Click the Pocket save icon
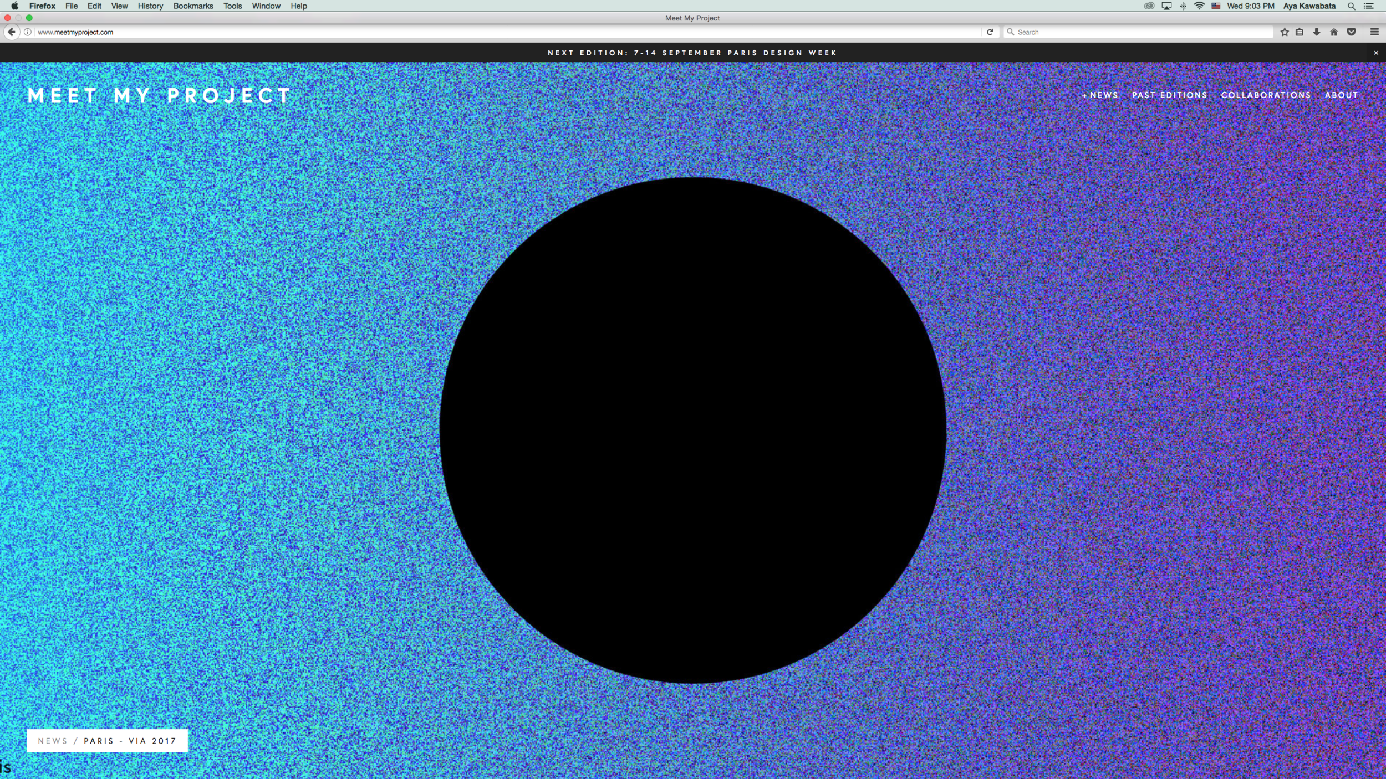Image resolution: width=1386 pixels, height=779 pixels. tap(1351, 32)
